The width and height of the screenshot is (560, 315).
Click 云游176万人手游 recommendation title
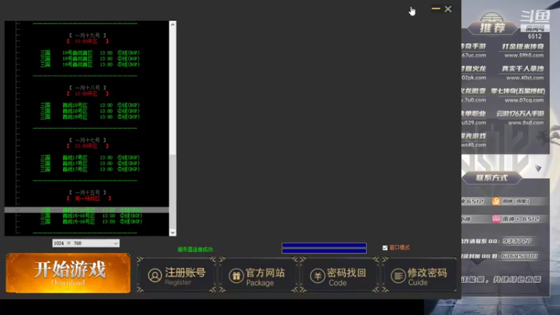coord(520,113)
